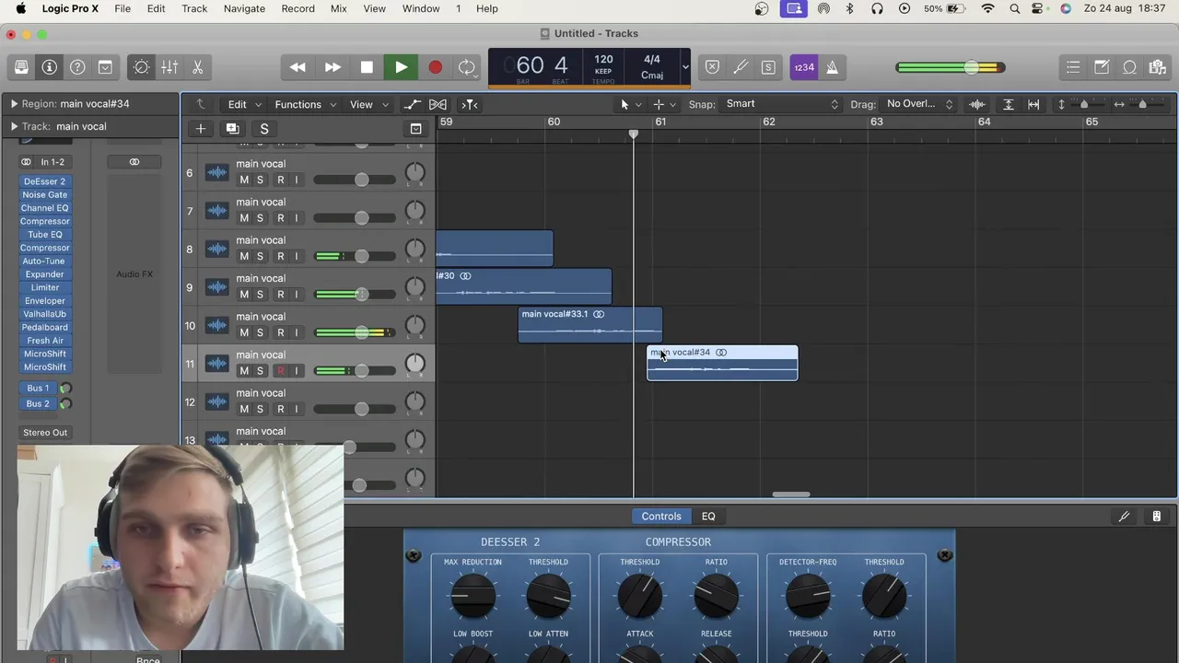Viewport: 1179px width, 663px height.
Task: Expand the Track main vocal disclosure triangle
Action: coord(14,126)
